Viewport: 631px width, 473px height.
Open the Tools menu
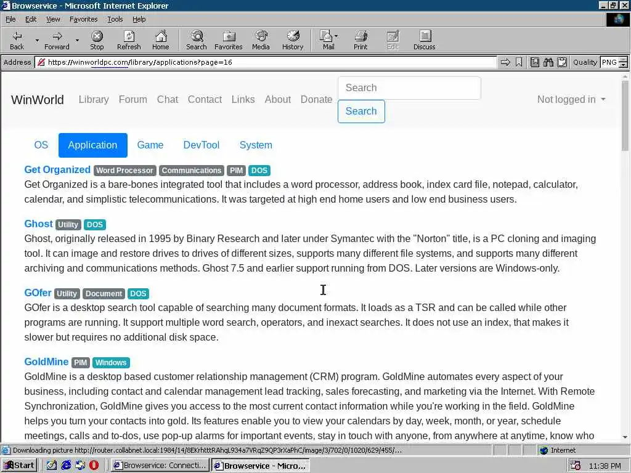[115, 19]
